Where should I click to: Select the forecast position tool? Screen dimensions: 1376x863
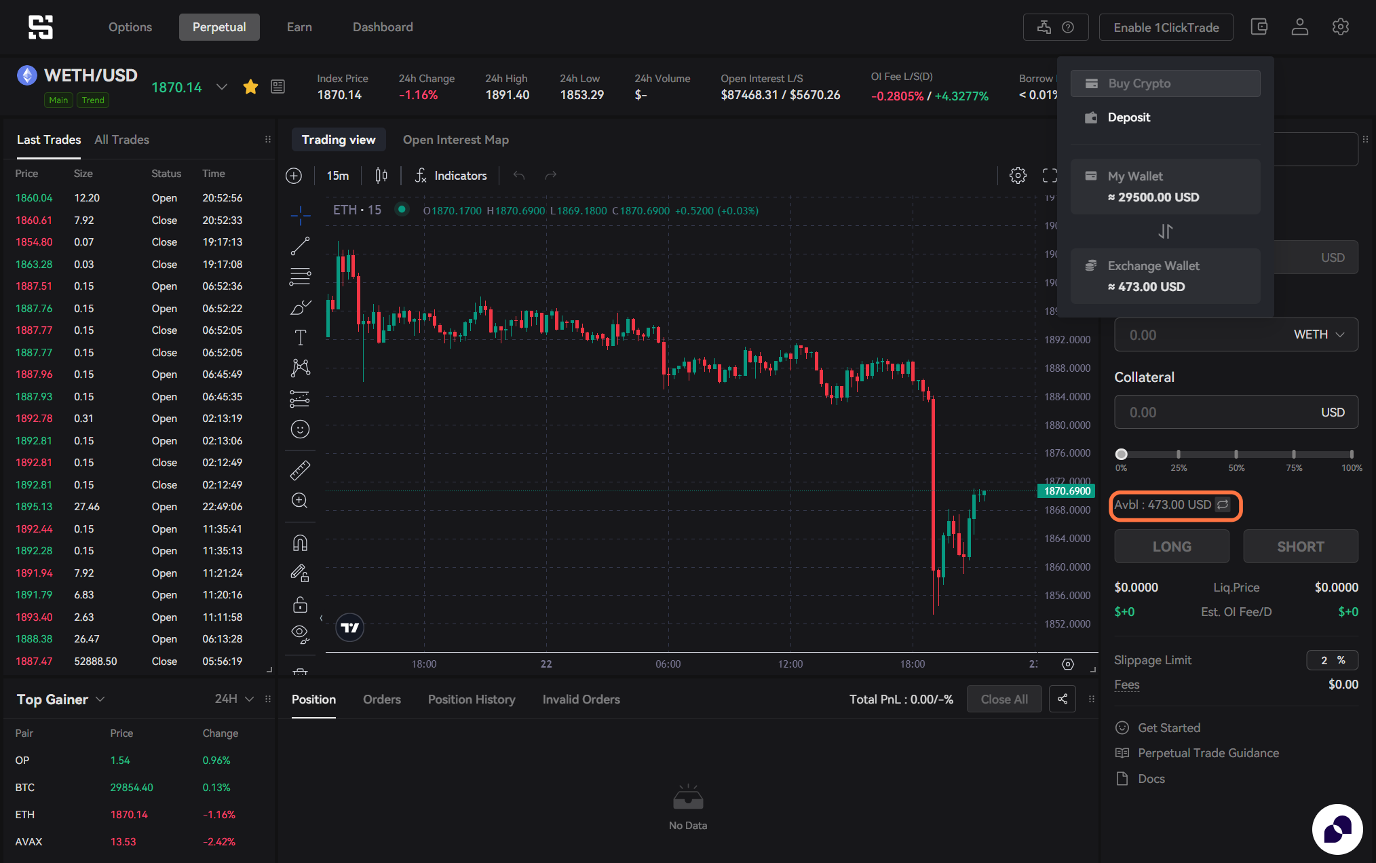point(300,398)
